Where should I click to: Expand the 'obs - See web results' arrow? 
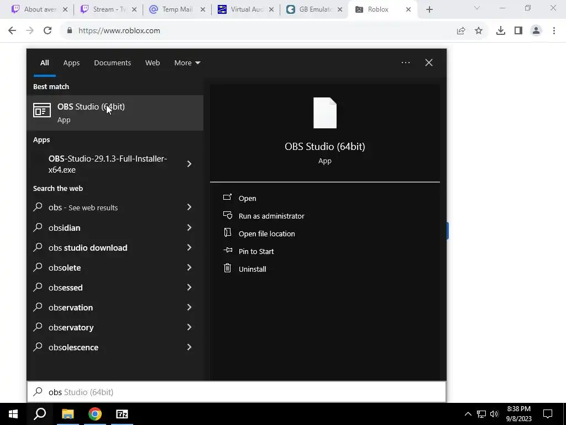pos(189,207)
